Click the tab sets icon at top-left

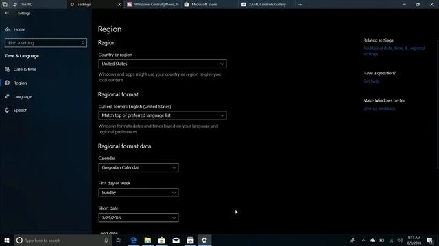pos(5,4)
